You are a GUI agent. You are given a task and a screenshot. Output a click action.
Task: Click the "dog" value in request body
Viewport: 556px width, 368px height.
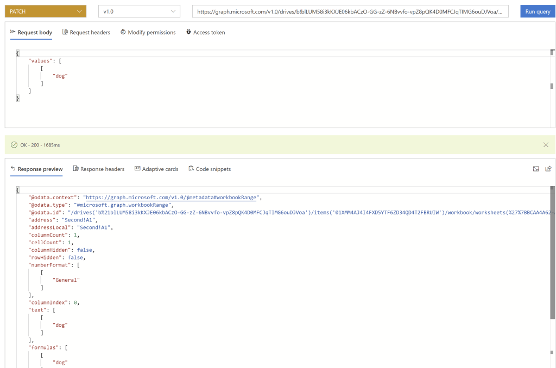[60, 76]
